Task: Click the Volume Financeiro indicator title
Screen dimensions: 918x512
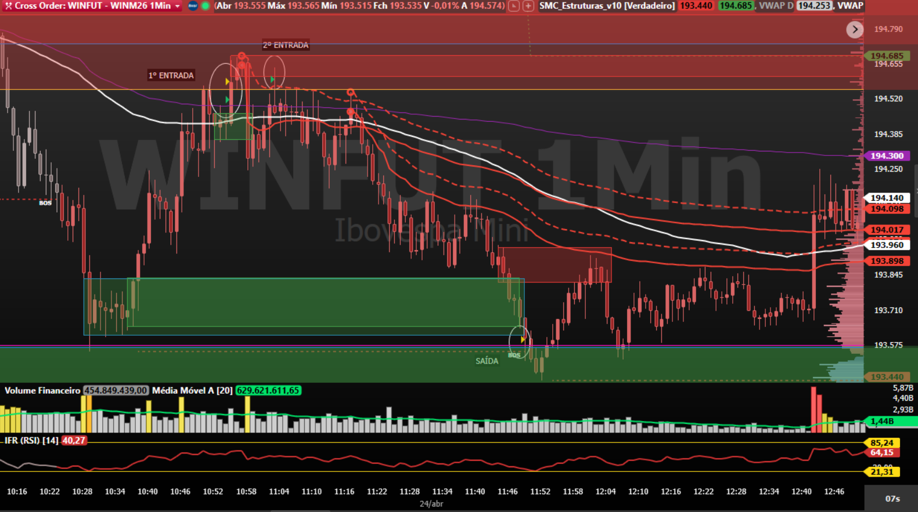Action: (42, 391)
